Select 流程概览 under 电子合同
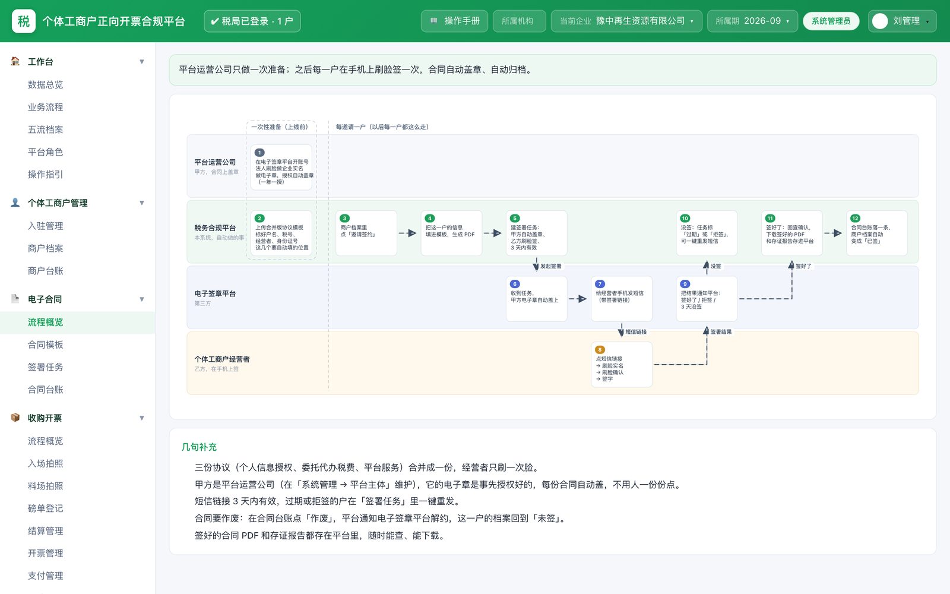The image size is (950, 594). pyautogui.click(x=77, y=322)
